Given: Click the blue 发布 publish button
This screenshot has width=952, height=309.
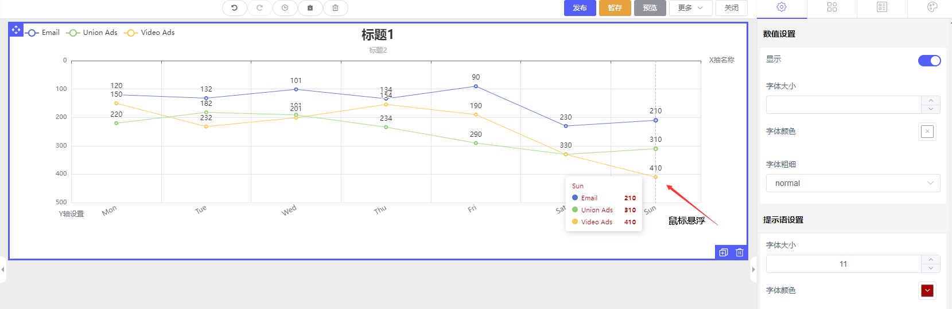Looking at the screenshot, I should click(580, 8).
